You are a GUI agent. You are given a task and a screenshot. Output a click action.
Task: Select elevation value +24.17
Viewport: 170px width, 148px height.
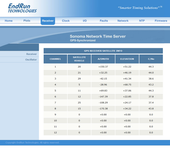pos(127,103)
